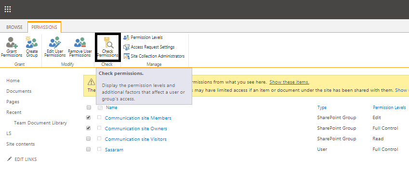Viewport: 409px width, 184px height.
Task: Click SharePoint Group type in Members row
Action: click(336, 118)
